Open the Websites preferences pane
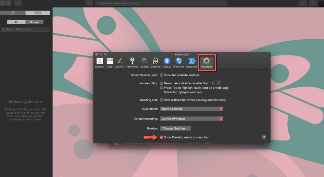Image resolution: width=324 pixels, height=177 pixels. point(179,63)
